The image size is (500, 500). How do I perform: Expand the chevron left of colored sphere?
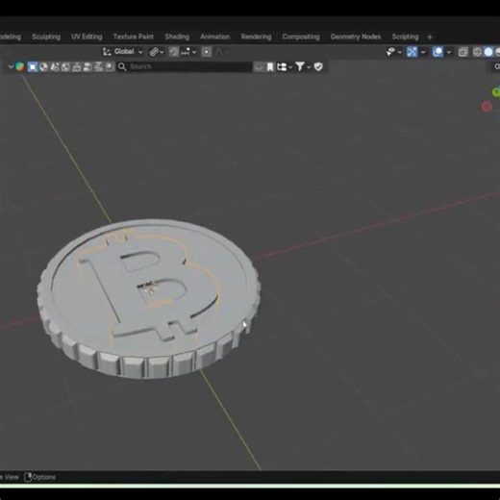point(11,66)
